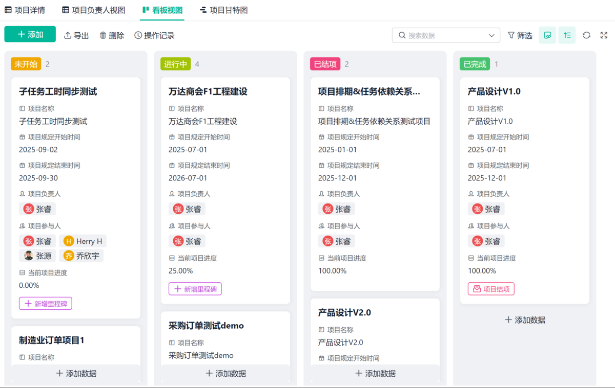The width and height of the screenshot is (615, 388).
Task: Open 项目负责人视图 tab
Action: pyautogui.click(x=93, y=10)
